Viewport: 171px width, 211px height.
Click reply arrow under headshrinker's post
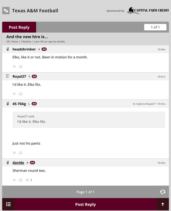[14, 67]
